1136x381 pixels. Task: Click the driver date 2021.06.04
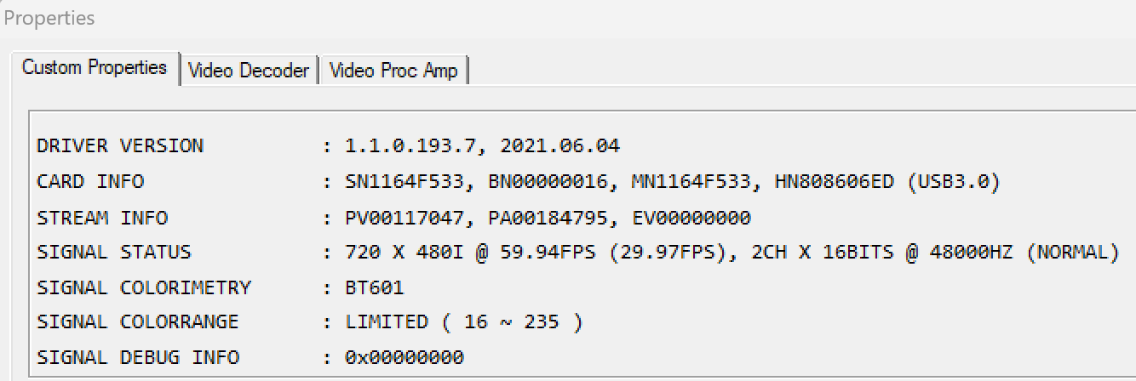560,146
